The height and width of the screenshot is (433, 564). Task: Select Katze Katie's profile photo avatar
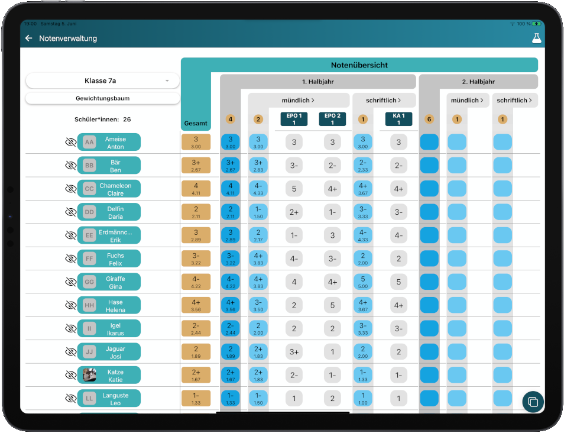89,375
